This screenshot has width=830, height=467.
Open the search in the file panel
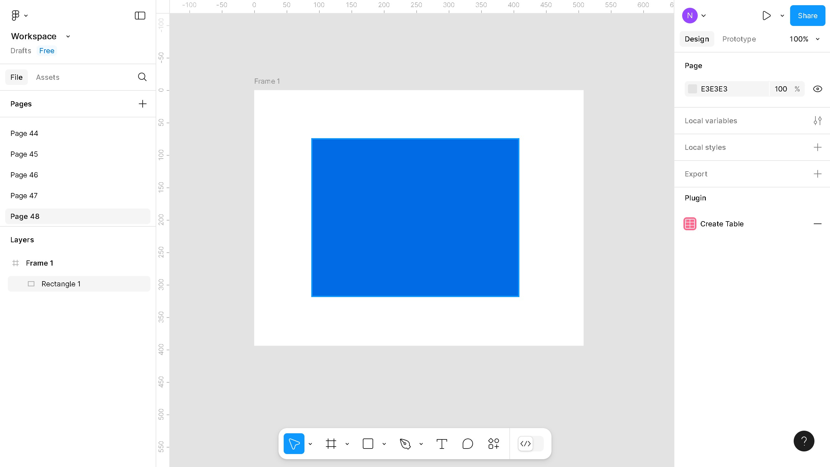(x=142, y=77)
